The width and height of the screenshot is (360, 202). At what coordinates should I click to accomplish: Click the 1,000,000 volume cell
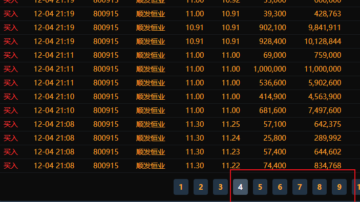pyautogui.click(x=270, y=69)
